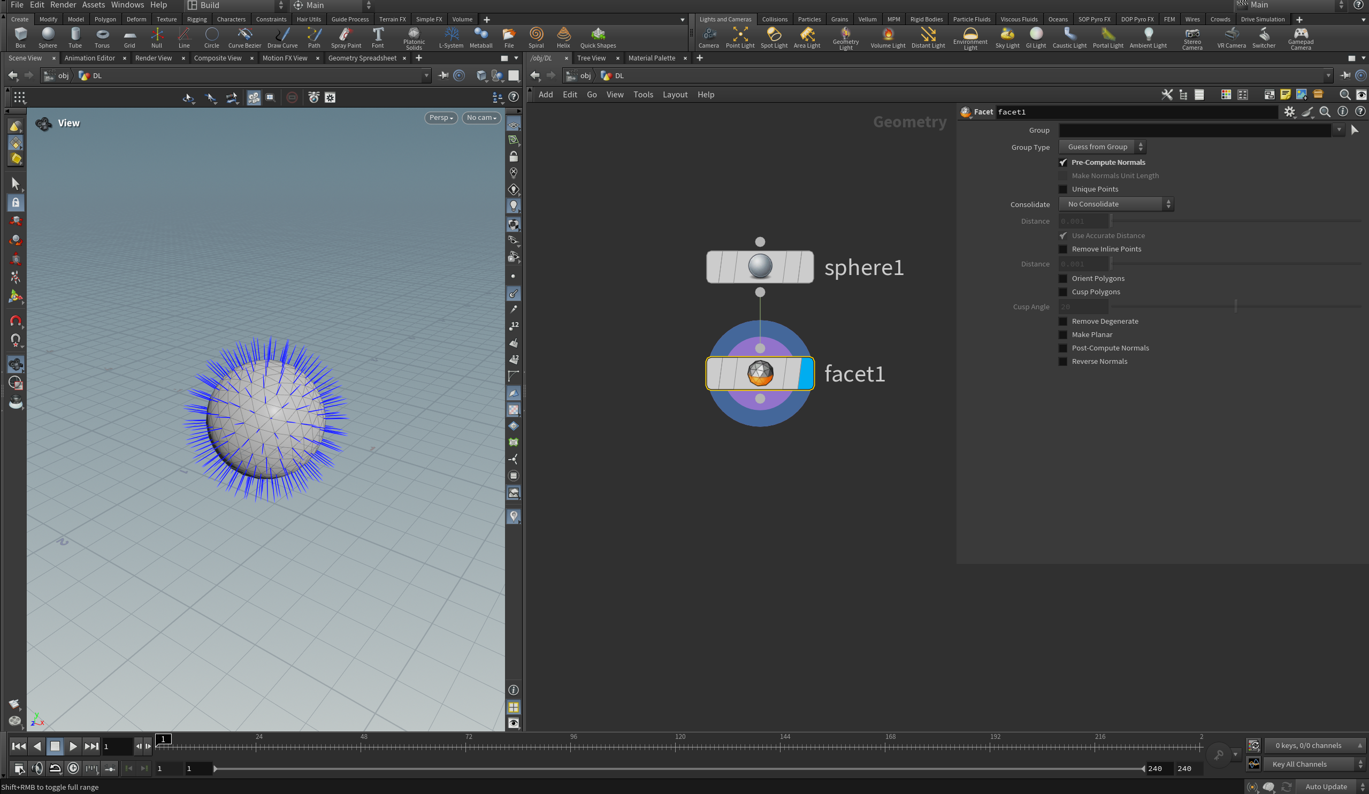Open the Layout menu in network editor
Viewport: 1369px width, 794px height.
click(675, 95)
